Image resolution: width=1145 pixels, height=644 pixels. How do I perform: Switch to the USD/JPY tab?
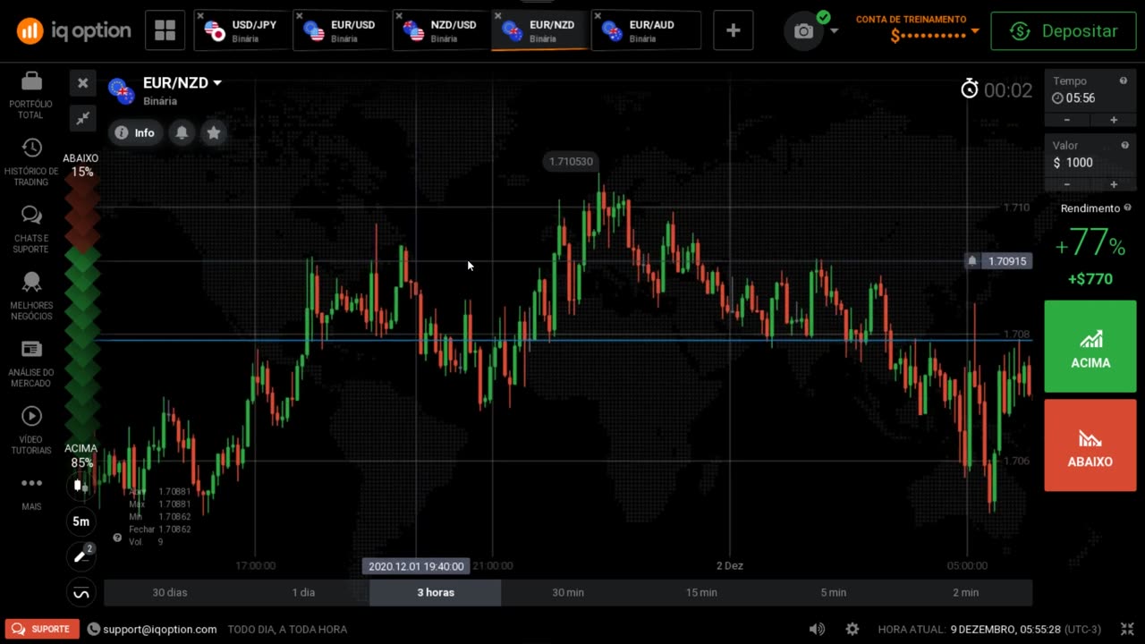pos(242,31)
